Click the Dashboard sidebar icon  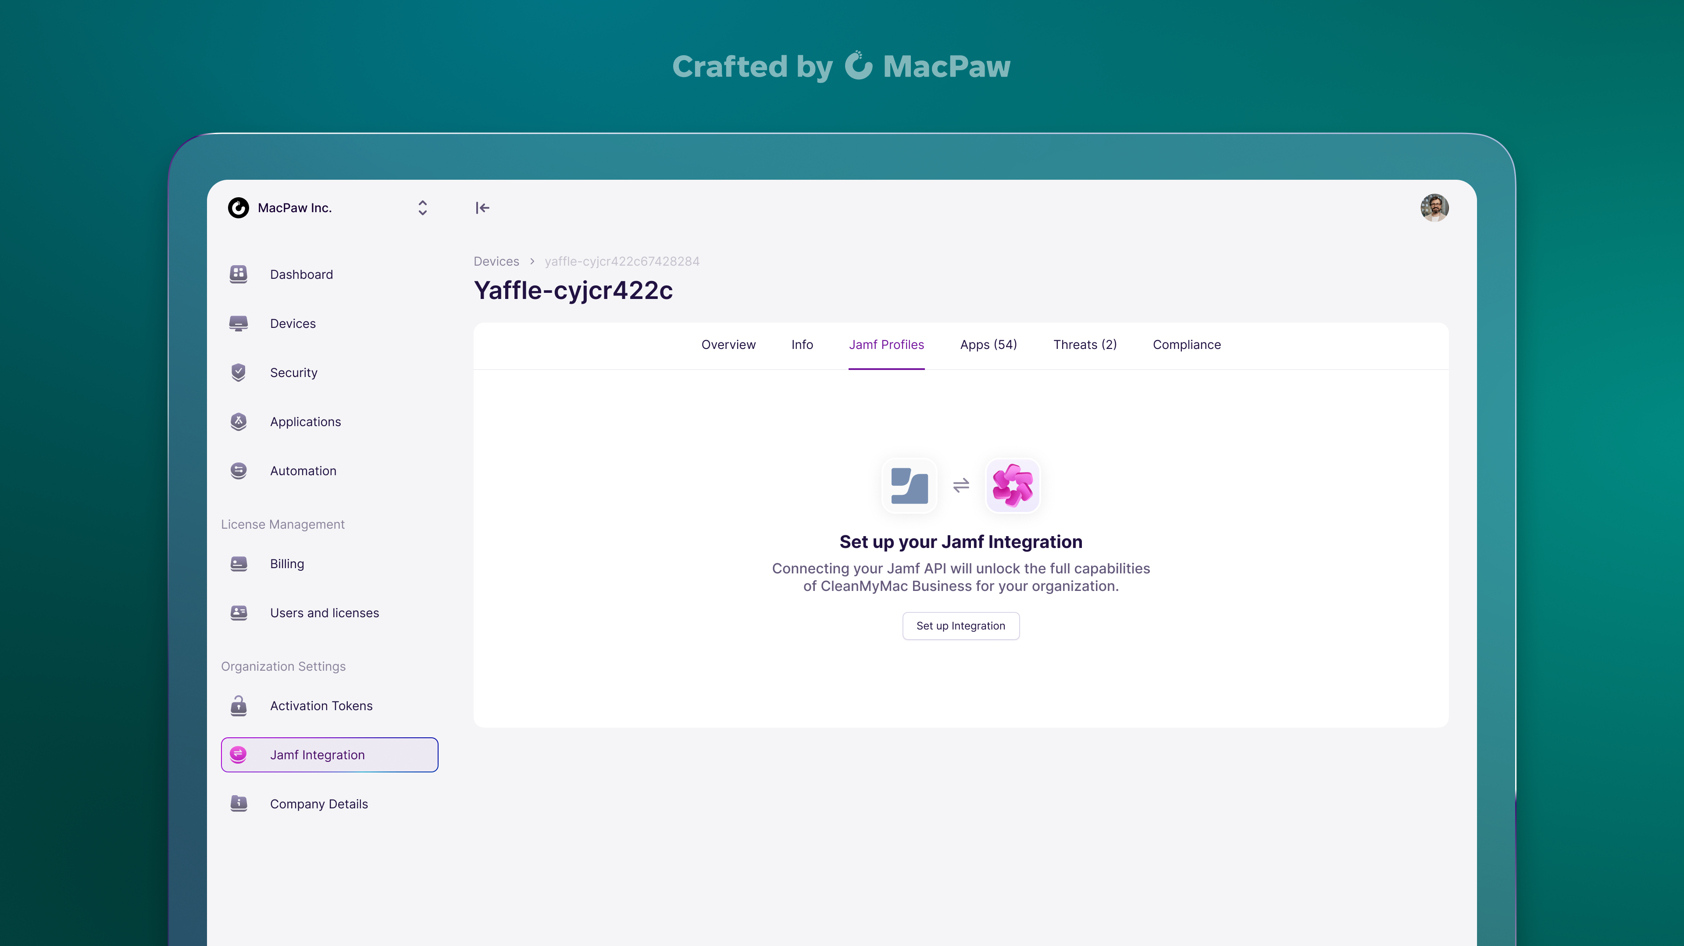tap(239, 274)
